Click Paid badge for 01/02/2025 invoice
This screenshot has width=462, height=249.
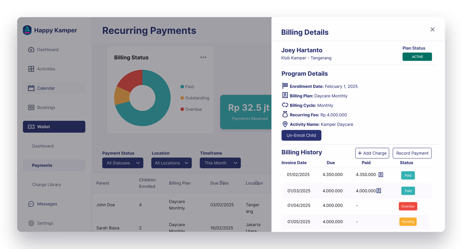[408, 175]
